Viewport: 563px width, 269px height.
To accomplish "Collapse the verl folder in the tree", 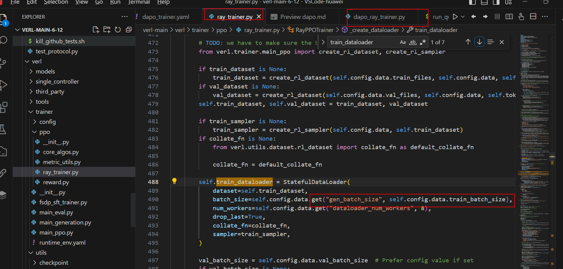I will click(x=27, y=61).
